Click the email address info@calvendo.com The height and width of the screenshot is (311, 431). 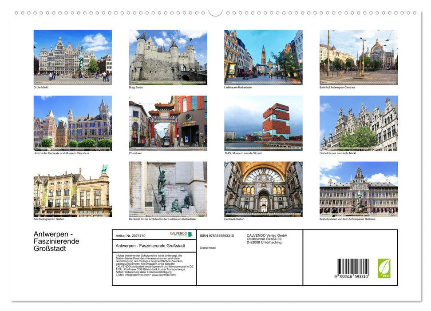pos(137,275)
